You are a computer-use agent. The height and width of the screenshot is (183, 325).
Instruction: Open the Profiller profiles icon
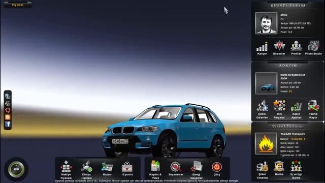coord(296,48)
